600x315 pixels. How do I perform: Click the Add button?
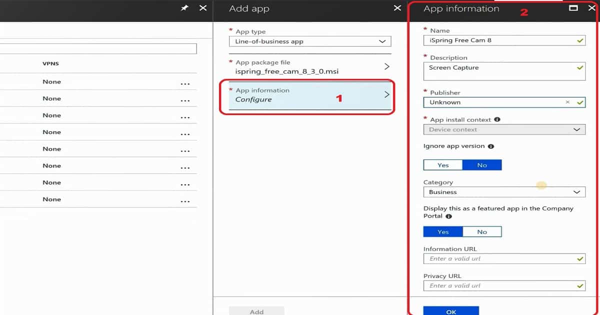(256, 310)
